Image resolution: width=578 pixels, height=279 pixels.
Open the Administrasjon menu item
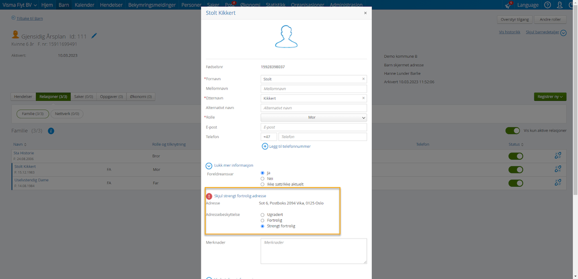(x=346, y=5)
